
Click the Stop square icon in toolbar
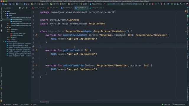(x=164, y=4)
